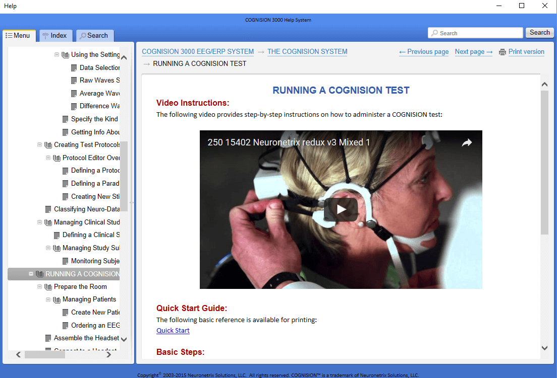This screenshot has width=557, height=378.
Task: Click the content pane scroll-down arrow
Action: point(544,348)
